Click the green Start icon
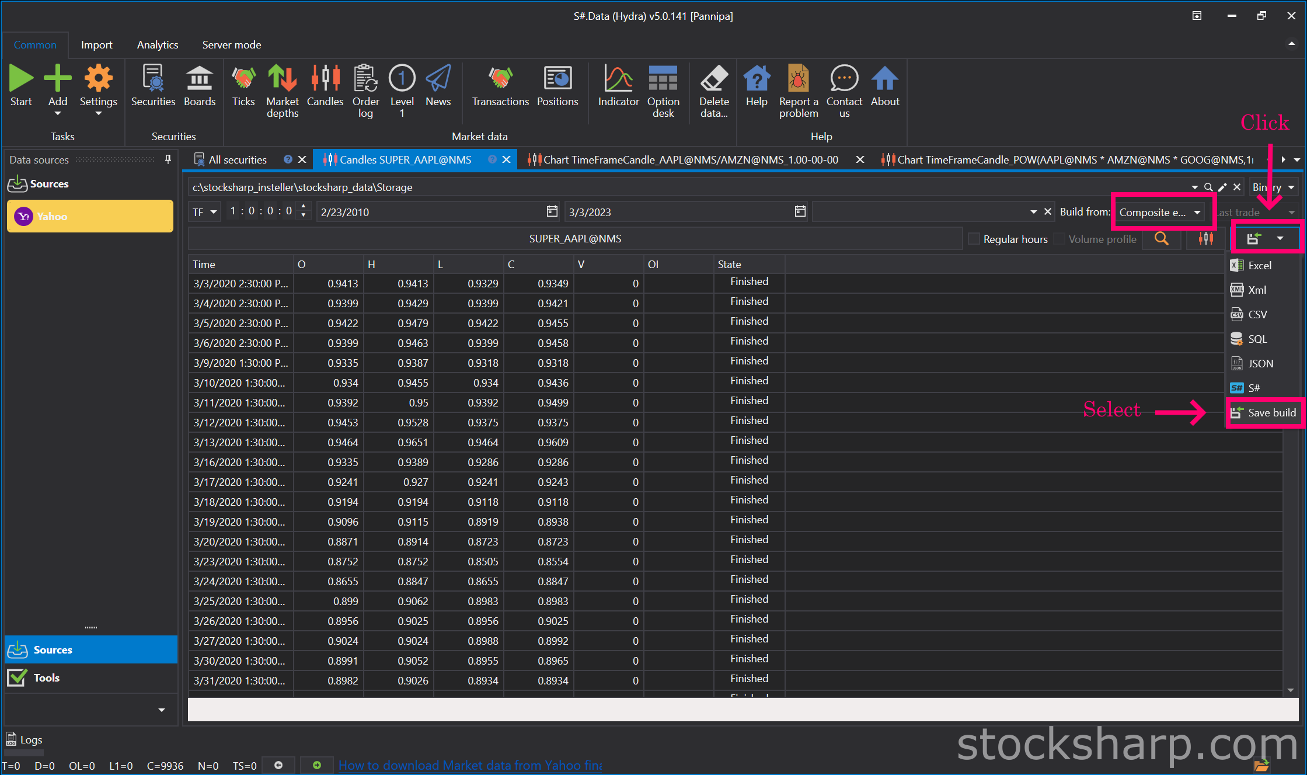Image resolution: width=1307 pixels, height=775 pixels. (21, 78)
